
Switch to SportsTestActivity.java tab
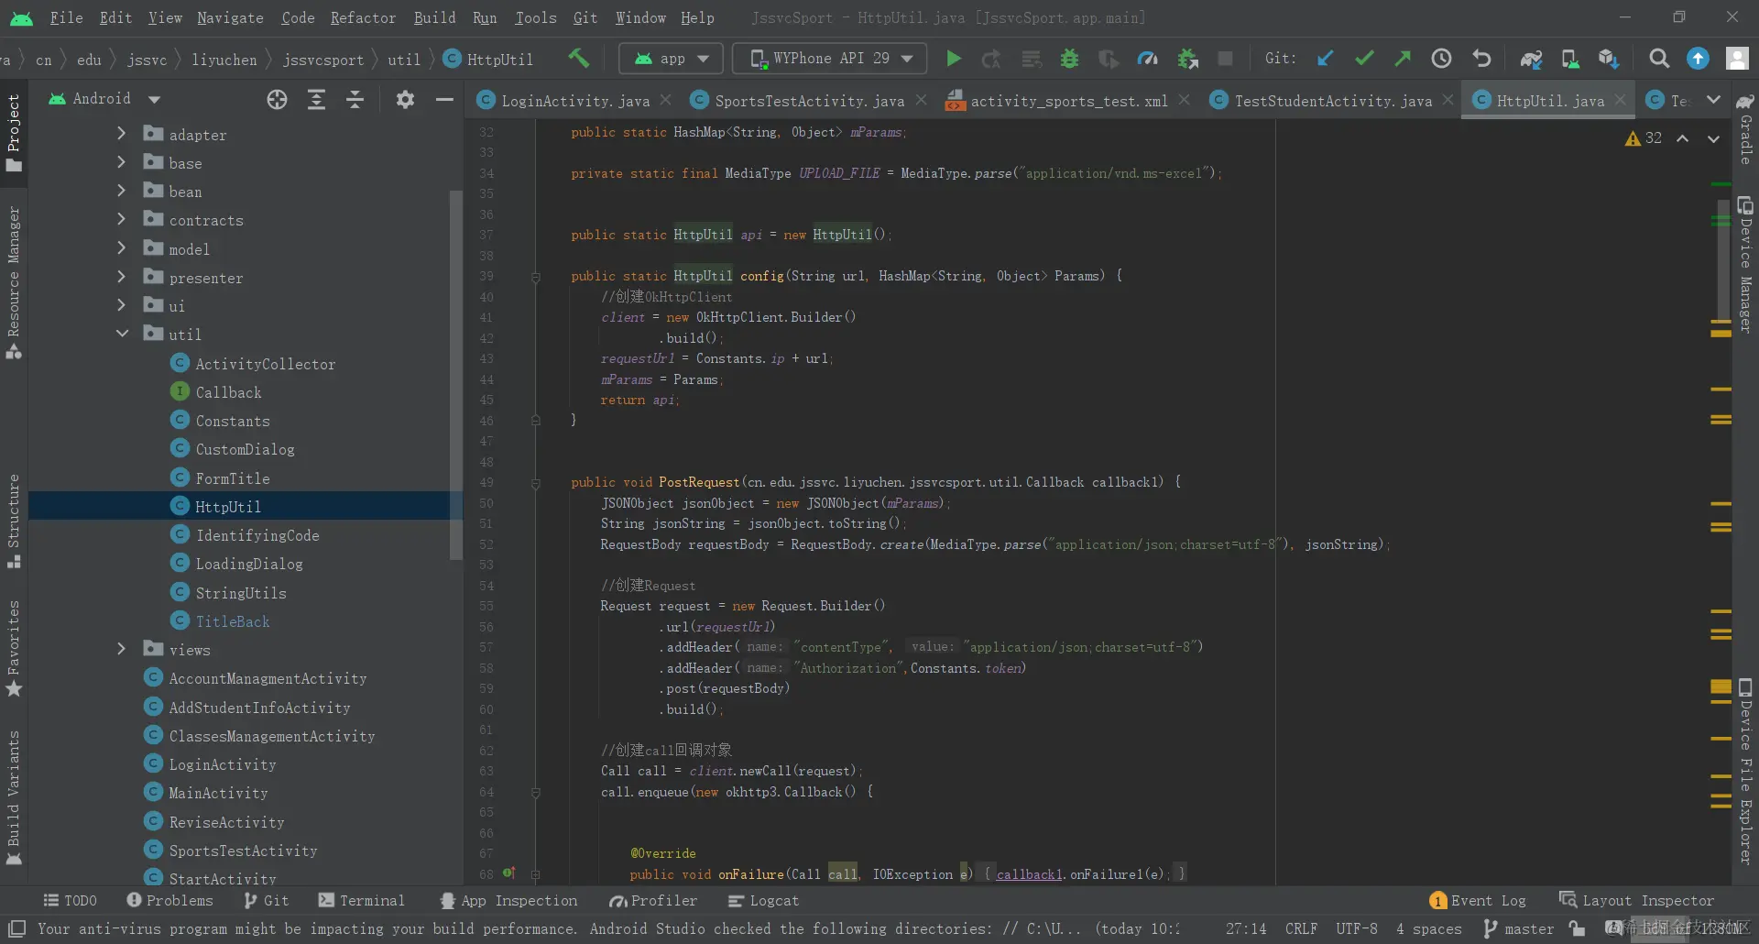(808, 101)
